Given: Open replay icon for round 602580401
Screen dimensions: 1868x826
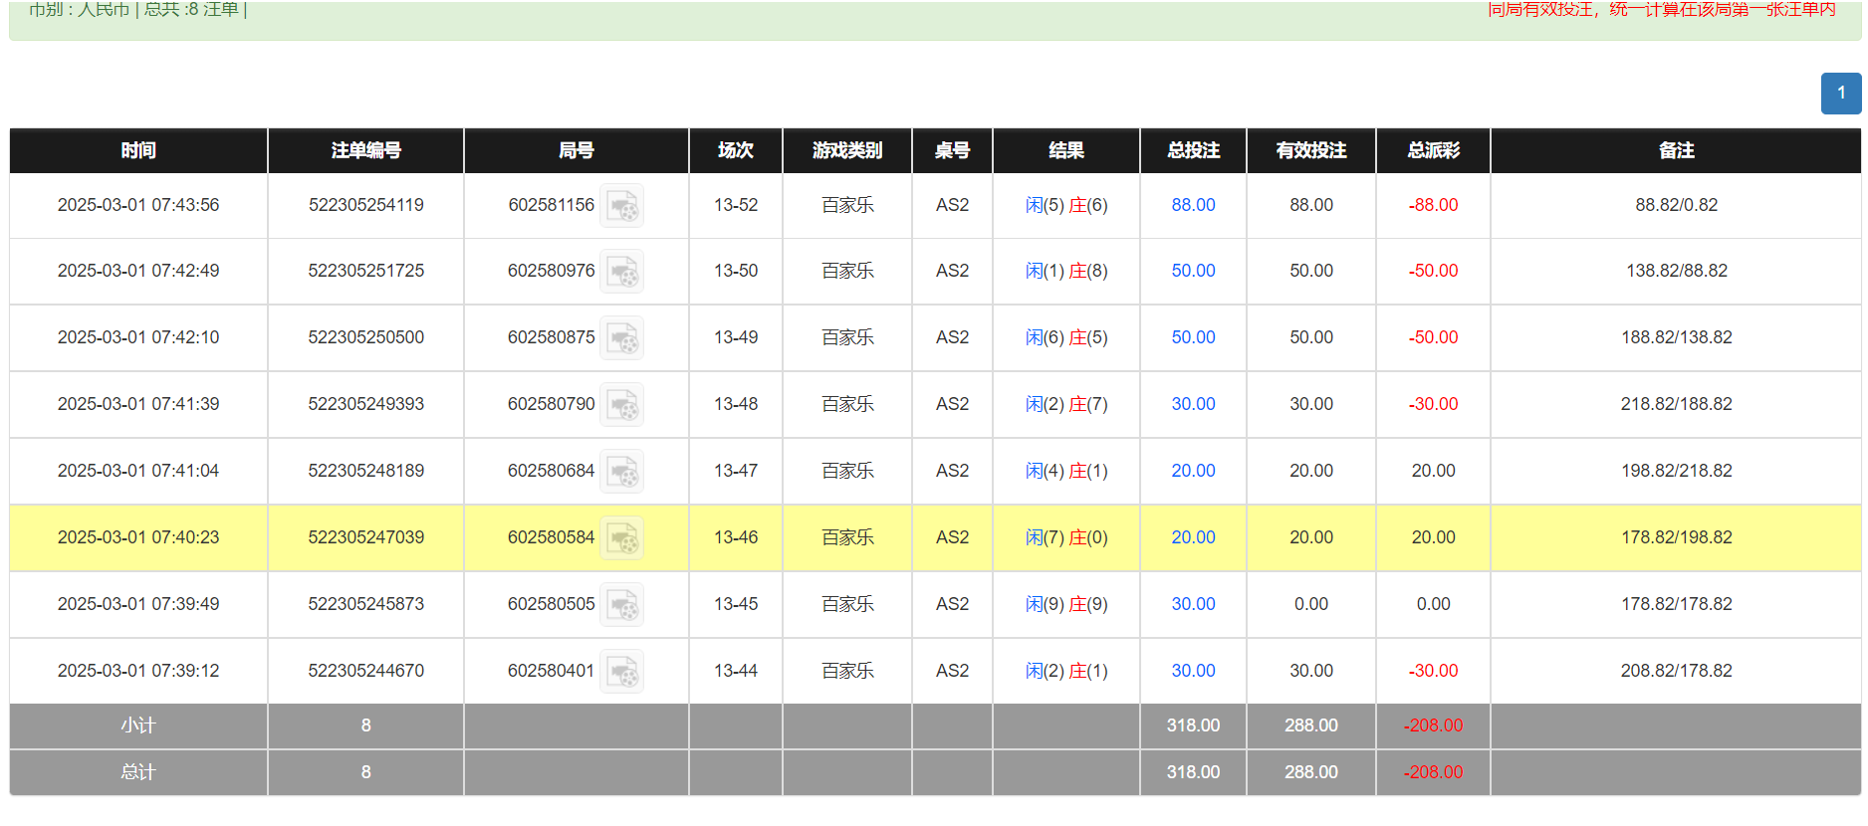Looking at the screenshot, I should tap(622, 672).
